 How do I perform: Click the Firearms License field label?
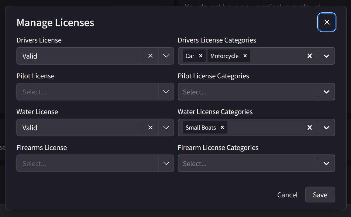pyautogui.click(x=42, y=147)
